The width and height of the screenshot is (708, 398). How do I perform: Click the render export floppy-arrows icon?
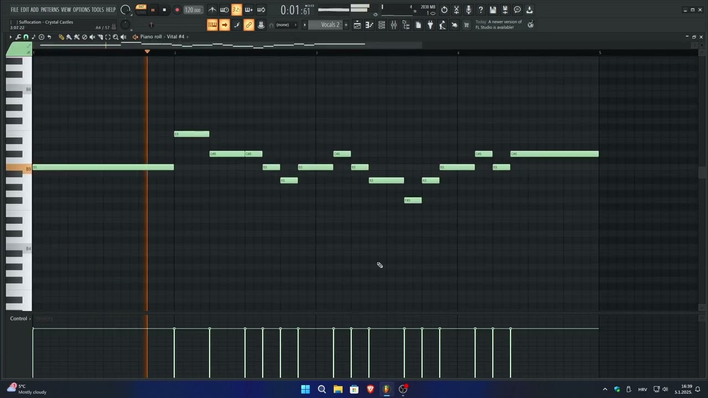point(505,10)
